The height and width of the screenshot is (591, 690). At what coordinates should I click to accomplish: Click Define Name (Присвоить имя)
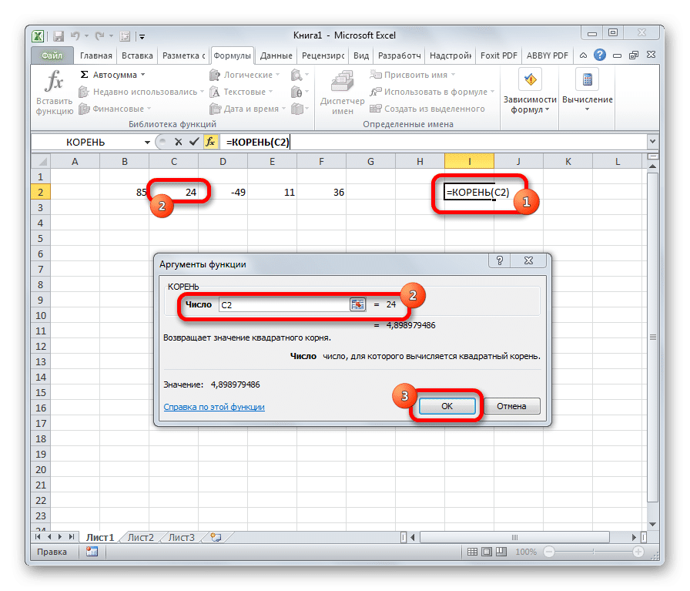412,75
